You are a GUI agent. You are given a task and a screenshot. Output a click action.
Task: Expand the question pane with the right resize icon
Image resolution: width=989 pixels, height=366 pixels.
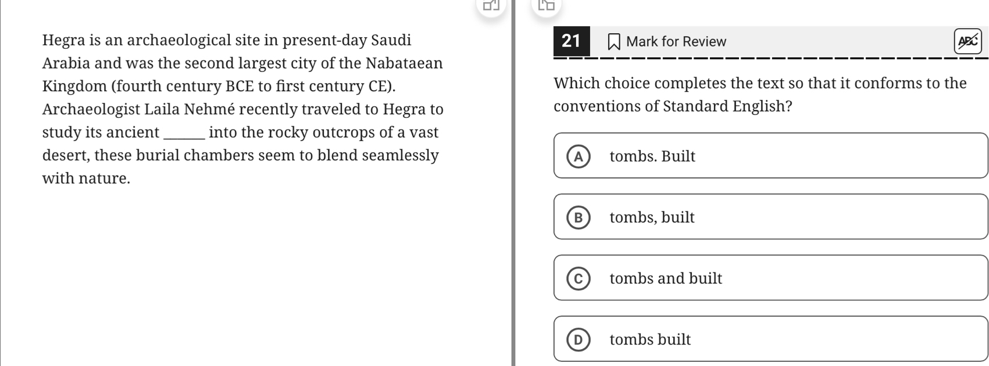[546, 6]
